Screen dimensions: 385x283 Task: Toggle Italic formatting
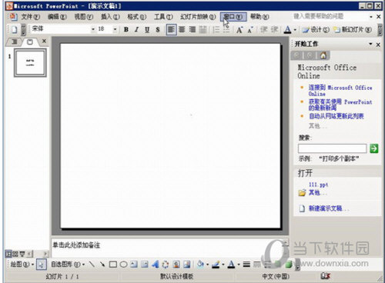point(136,30)
